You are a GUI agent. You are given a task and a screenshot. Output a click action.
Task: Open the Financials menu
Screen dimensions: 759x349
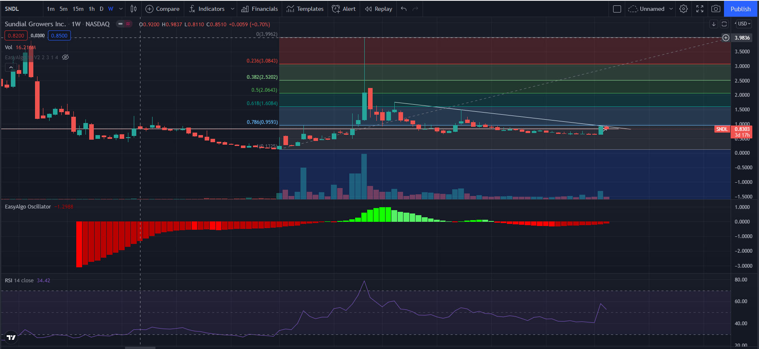[x=260, y=9]
